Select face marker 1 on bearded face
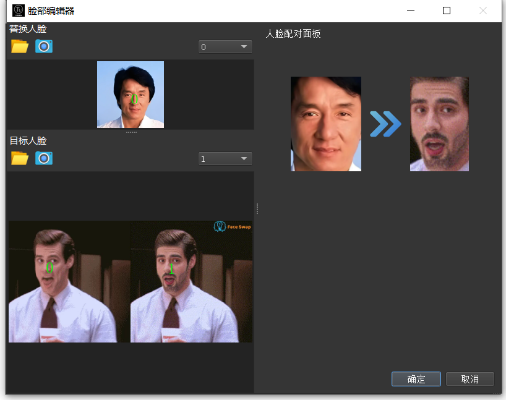The height and width of the screenshot is (400, 506). click(x=172, y=270)
